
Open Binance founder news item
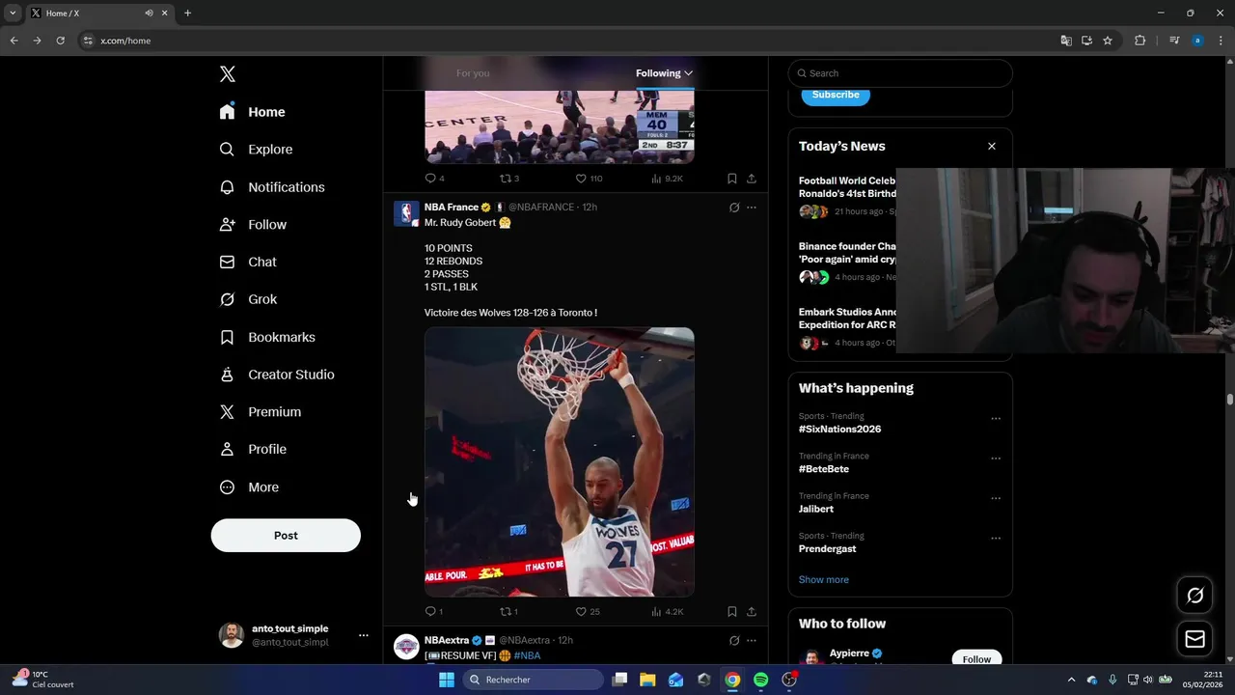click(847, 261)
